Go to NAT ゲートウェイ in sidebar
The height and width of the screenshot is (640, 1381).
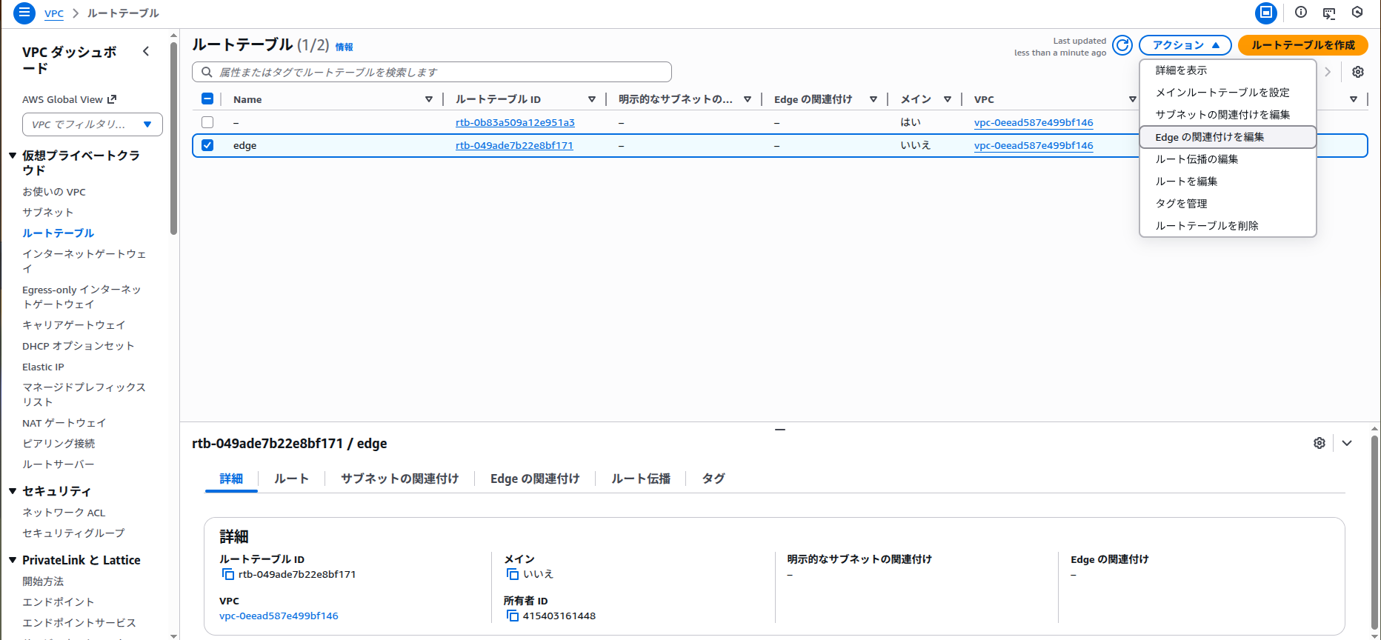64,422
